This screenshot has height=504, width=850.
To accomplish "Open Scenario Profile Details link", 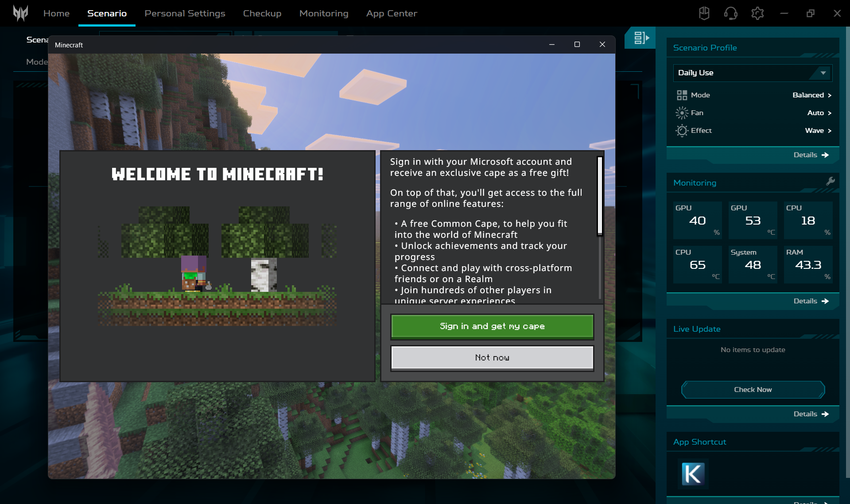I will point(811,155).
